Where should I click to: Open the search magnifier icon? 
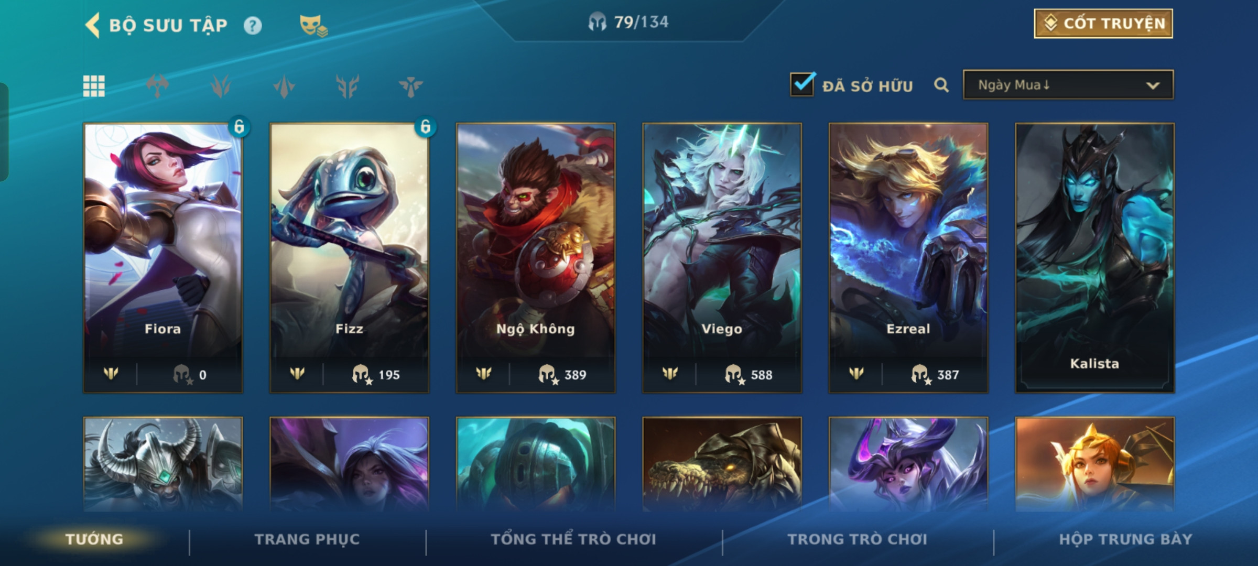pos(941,85)
